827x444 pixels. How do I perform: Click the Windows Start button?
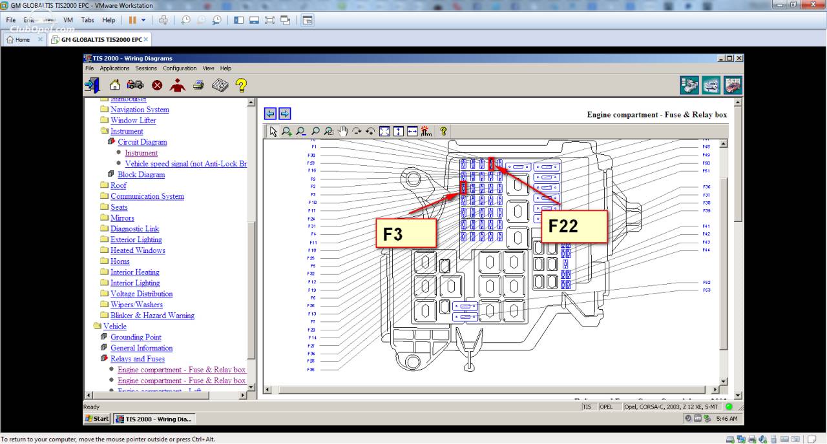(x=98, y=419)
